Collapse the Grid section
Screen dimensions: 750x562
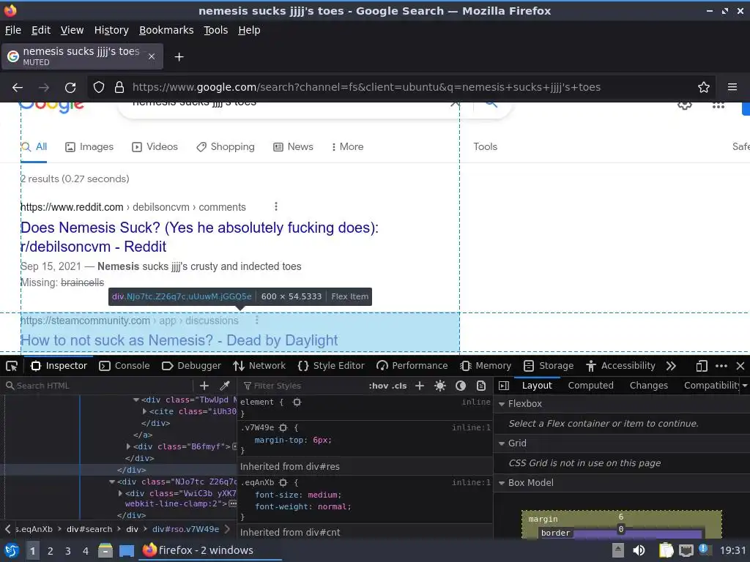click(x=502, y=444)
